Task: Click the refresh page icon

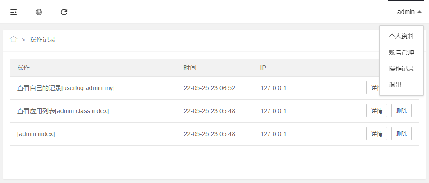Action: click(64, 12)
